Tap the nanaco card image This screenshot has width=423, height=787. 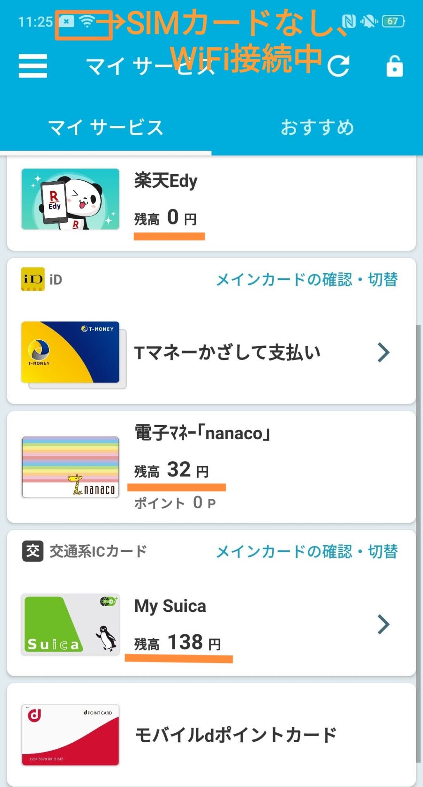click(x=70, y=467)
